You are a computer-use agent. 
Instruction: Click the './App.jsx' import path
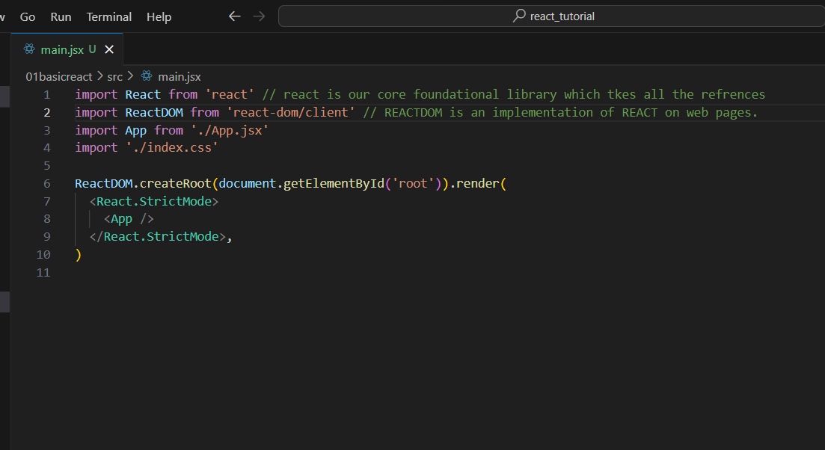click(x=230, y=130)
